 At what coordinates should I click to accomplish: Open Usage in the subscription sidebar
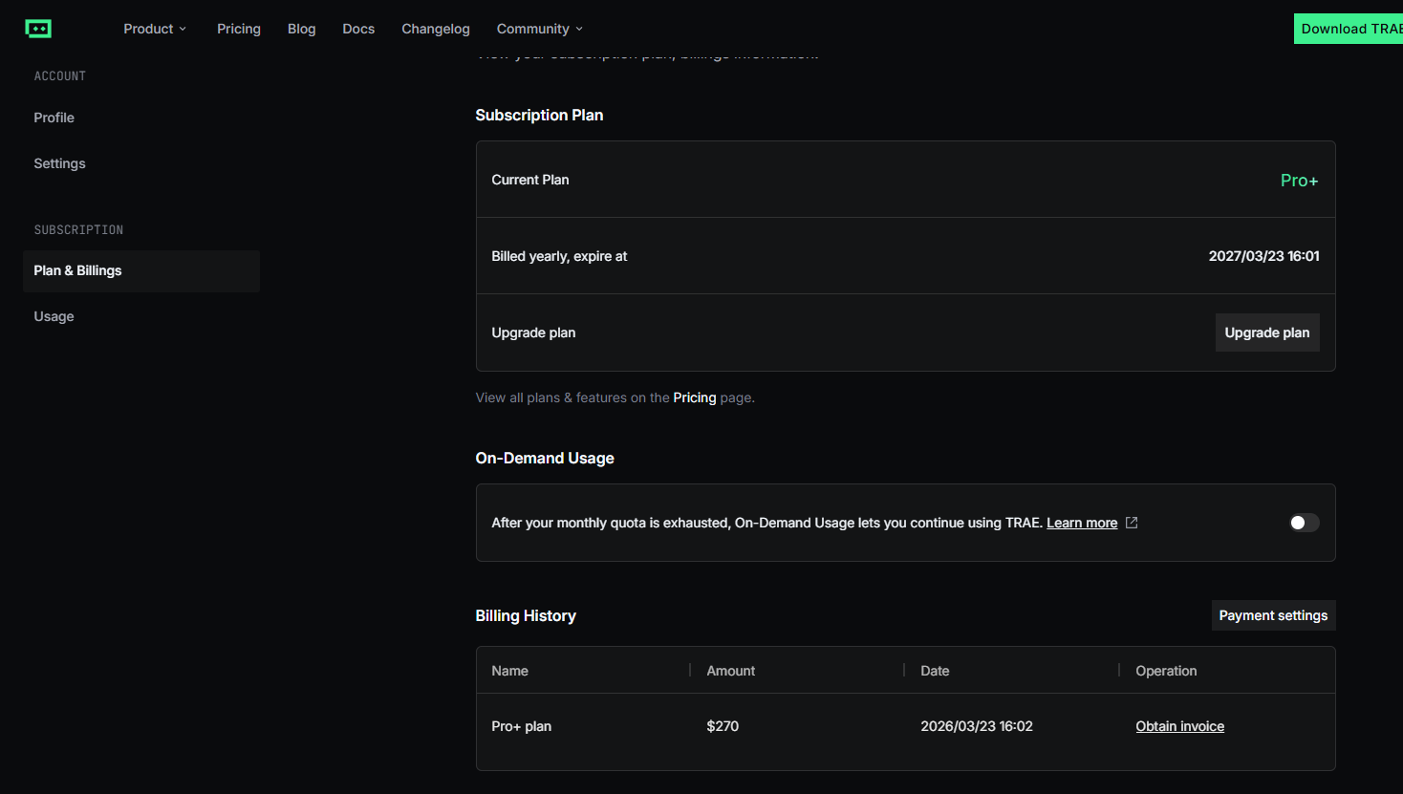[x=54, y=316]
